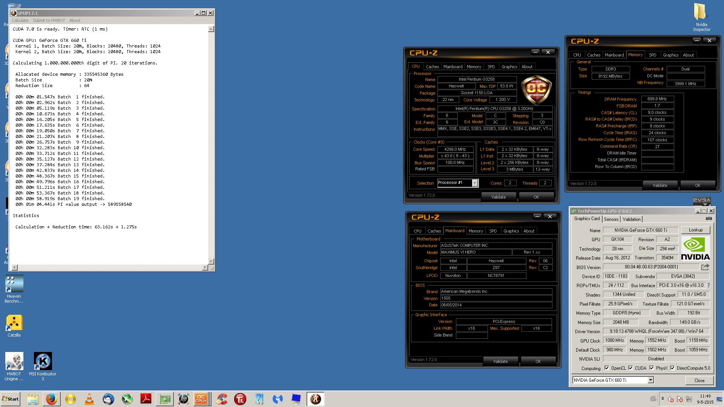724x407 pixels.
Task: Open the Catzilla desktop shortcut
Action: [14, 326]
